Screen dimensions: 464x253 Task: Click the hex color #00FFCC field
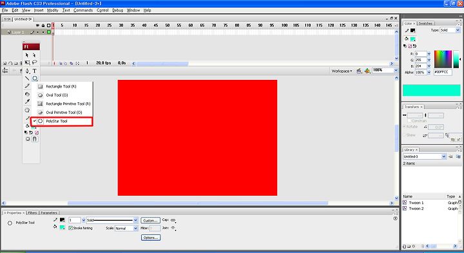(443, 72)
